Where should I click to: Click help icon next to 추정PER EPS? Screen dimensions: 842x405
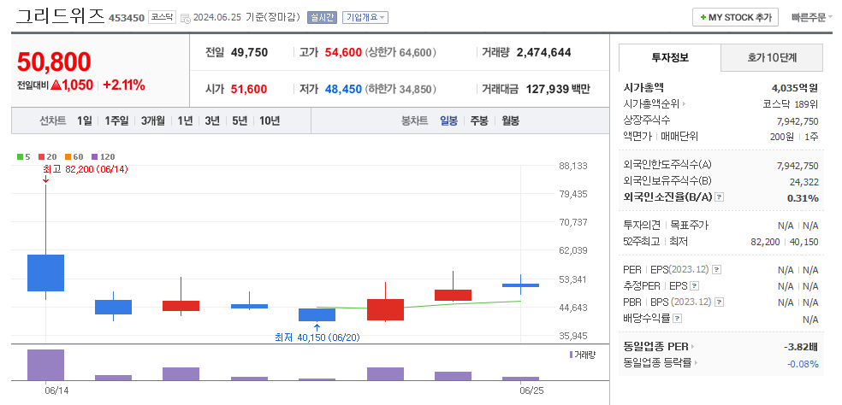tap(694, 286)
